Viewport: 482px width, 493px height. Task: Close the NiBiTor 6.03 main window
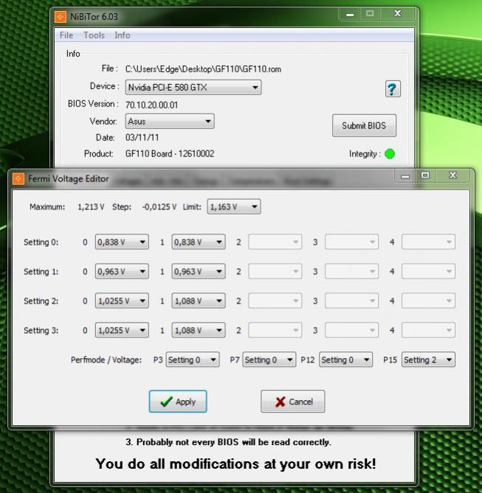pyautogui.click(x=398, y=14)
